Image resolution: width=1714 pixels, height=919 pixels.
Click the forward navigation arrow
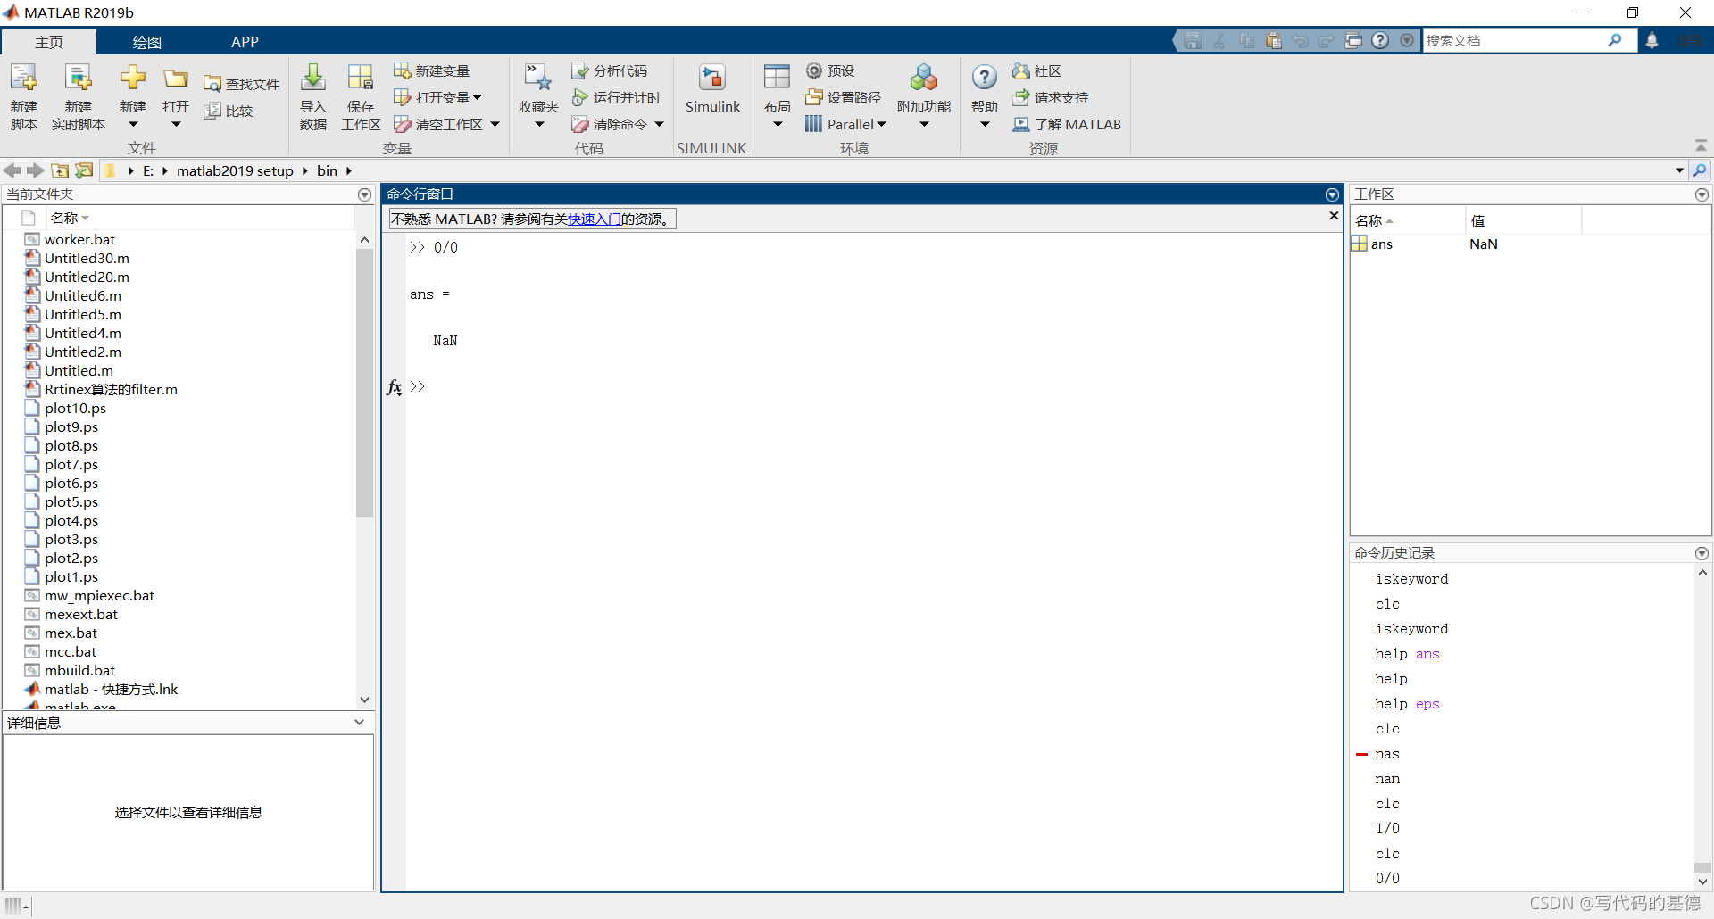(36, 170)
